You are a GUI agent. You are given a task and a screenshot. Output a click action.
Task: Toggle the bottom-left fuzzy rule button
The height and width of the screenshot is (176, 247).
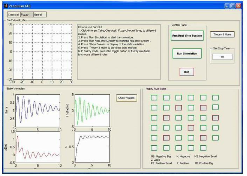tap(154, 148)
